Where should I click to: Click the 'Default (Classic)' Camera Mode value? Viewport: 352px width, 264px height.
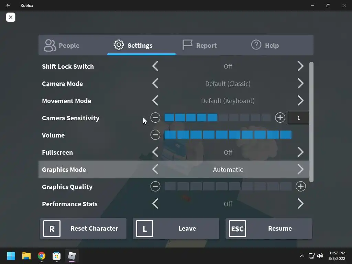[228, 84]
